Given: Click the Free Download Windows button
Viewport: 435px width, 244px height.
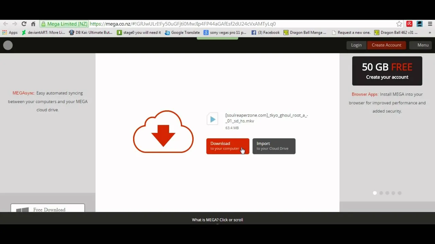Looking at the screenshot, I should click(48, 208).
